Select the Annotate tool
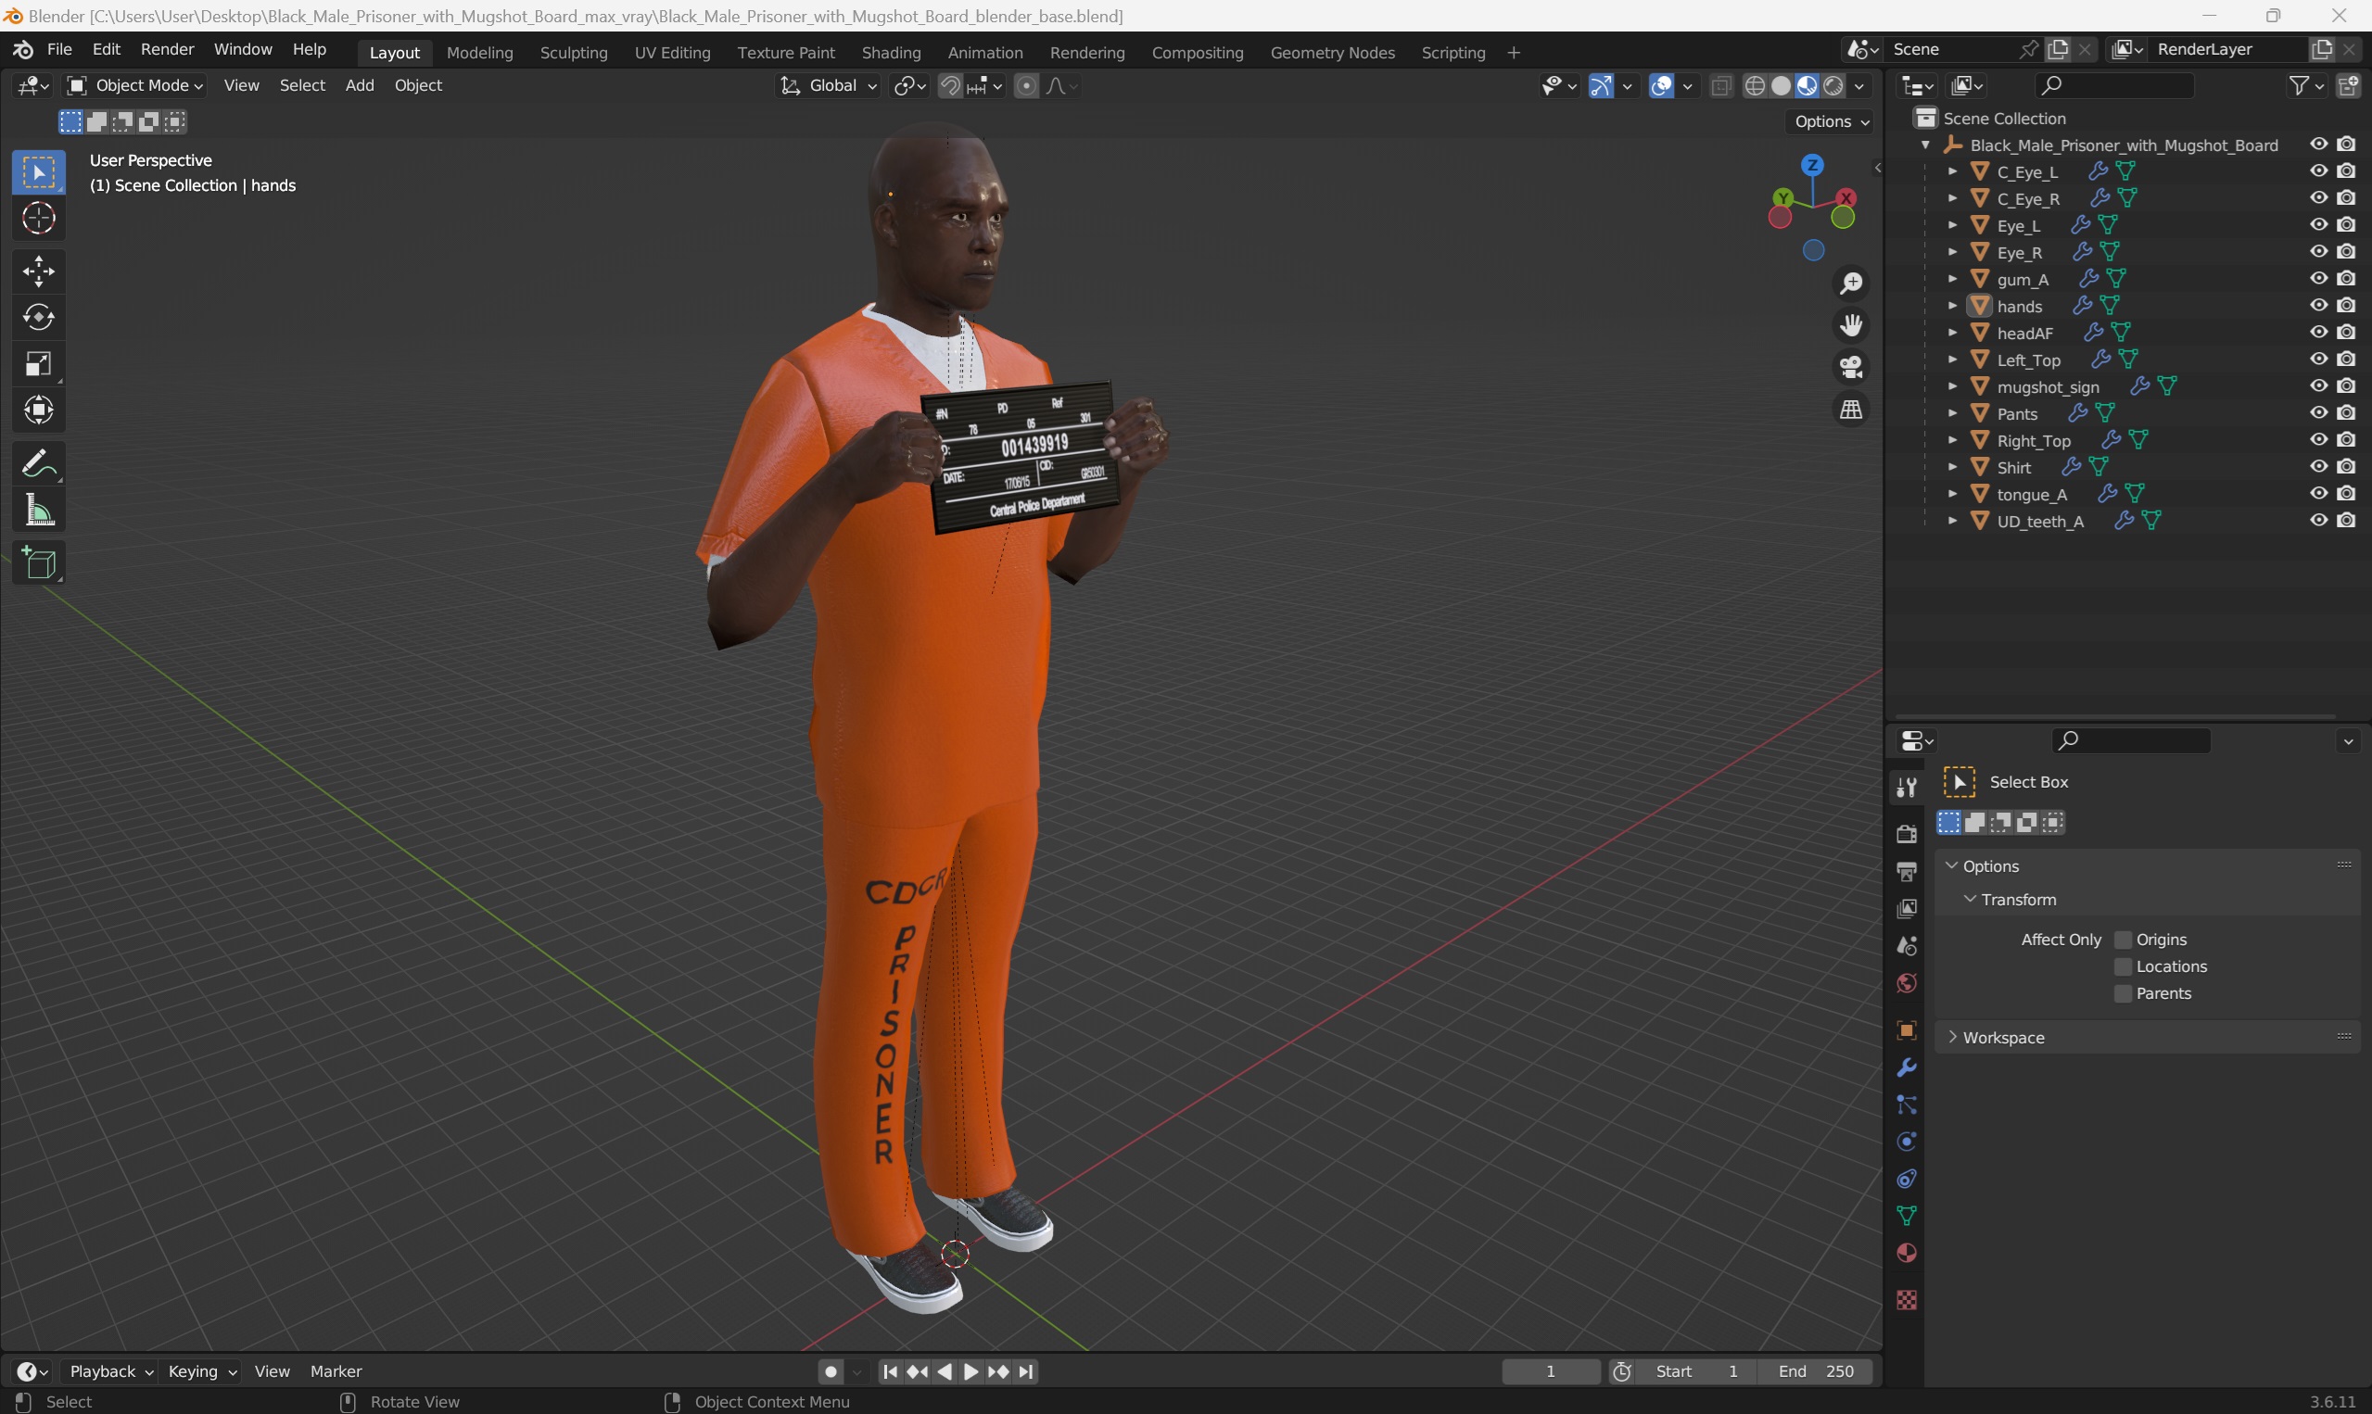 tap(38, 464)
